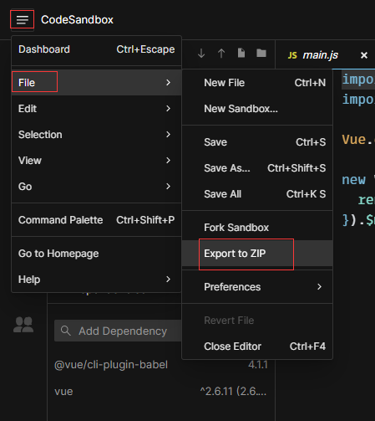Screen dimensions: 375x421
Task: Expand the chevron beside Edit
Action: [168, 109]
